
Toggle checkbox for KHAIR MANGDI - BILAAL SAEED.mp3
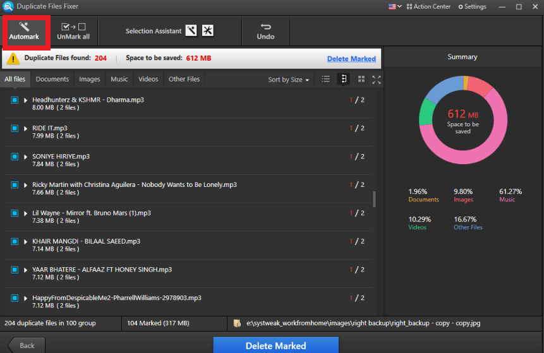click(15, 241)
